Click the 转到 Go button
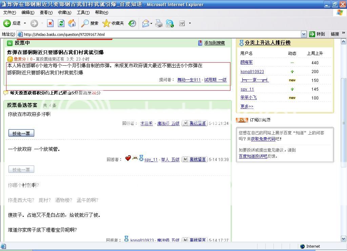The image size is (347, 251). pos(317,34)
